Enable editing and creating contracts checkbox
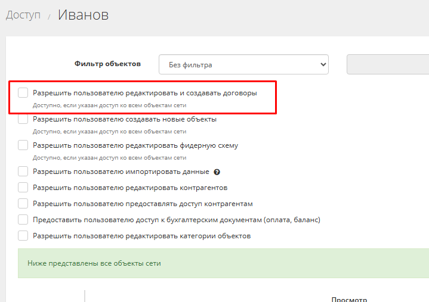This screenshot has height=302, width=429. pyautogui.click(x=23, y=93)
